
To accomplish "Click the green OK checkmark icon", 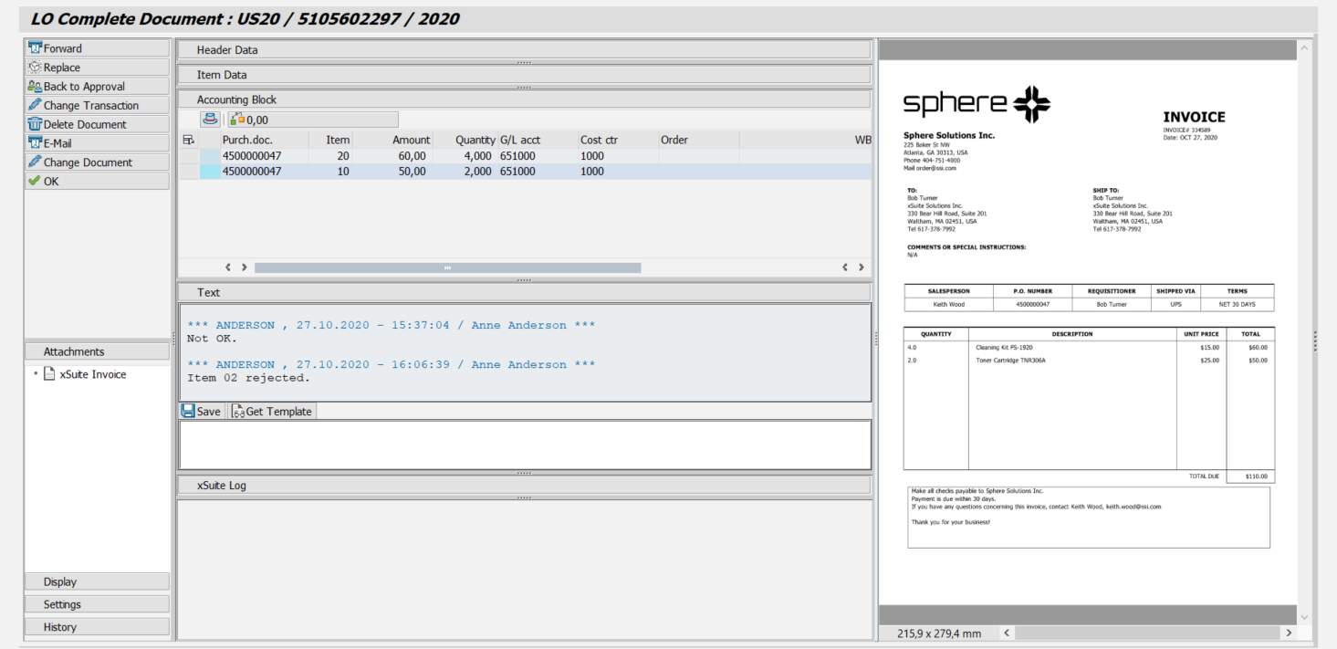I will coord(37,180).
